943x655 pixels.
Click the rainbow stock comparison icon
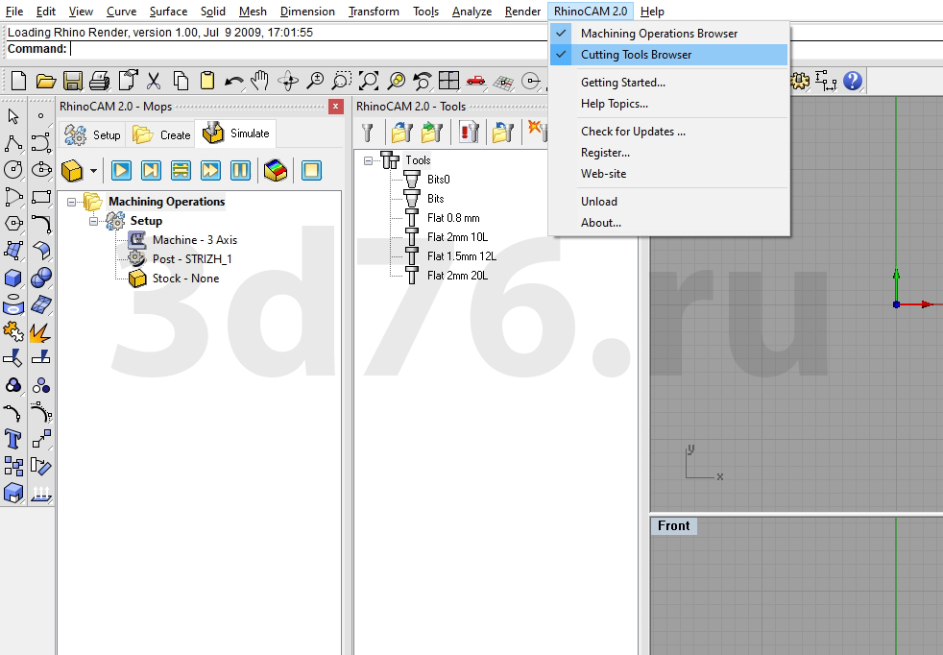pyautogui.click(x=276, y=170)
